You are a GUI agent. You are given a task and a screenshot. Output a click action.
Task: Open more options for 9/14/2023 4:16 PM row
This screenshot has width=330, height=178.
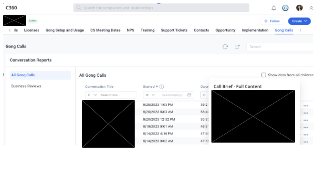(x=306, y=135)
